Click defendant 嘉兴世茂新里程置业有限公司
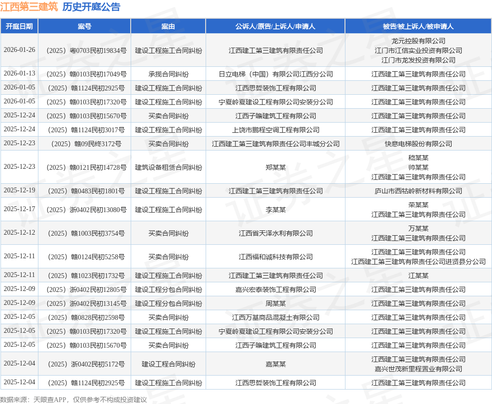 pos(418,369)
